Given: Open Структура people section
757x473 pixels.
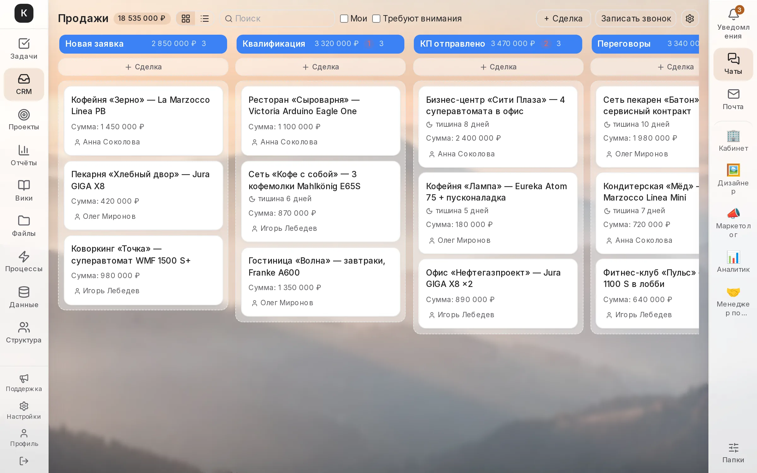Looking at the screenshot, I should 24,332.
